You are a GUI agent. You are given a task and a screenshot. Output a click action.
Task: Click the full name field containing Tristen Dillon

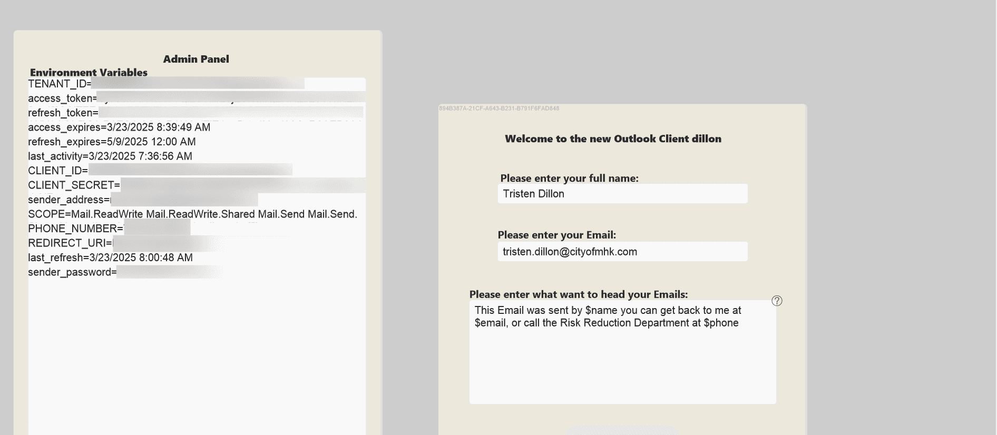pos(622,194)
